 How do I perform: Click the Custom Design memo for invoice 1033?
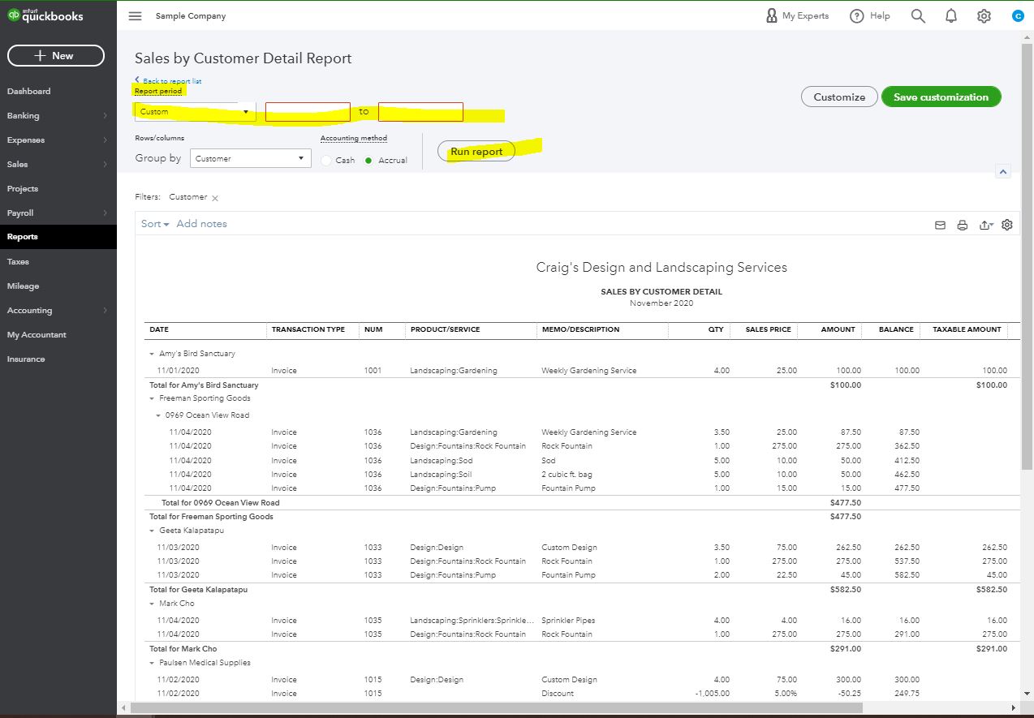[x=569, y=548]
